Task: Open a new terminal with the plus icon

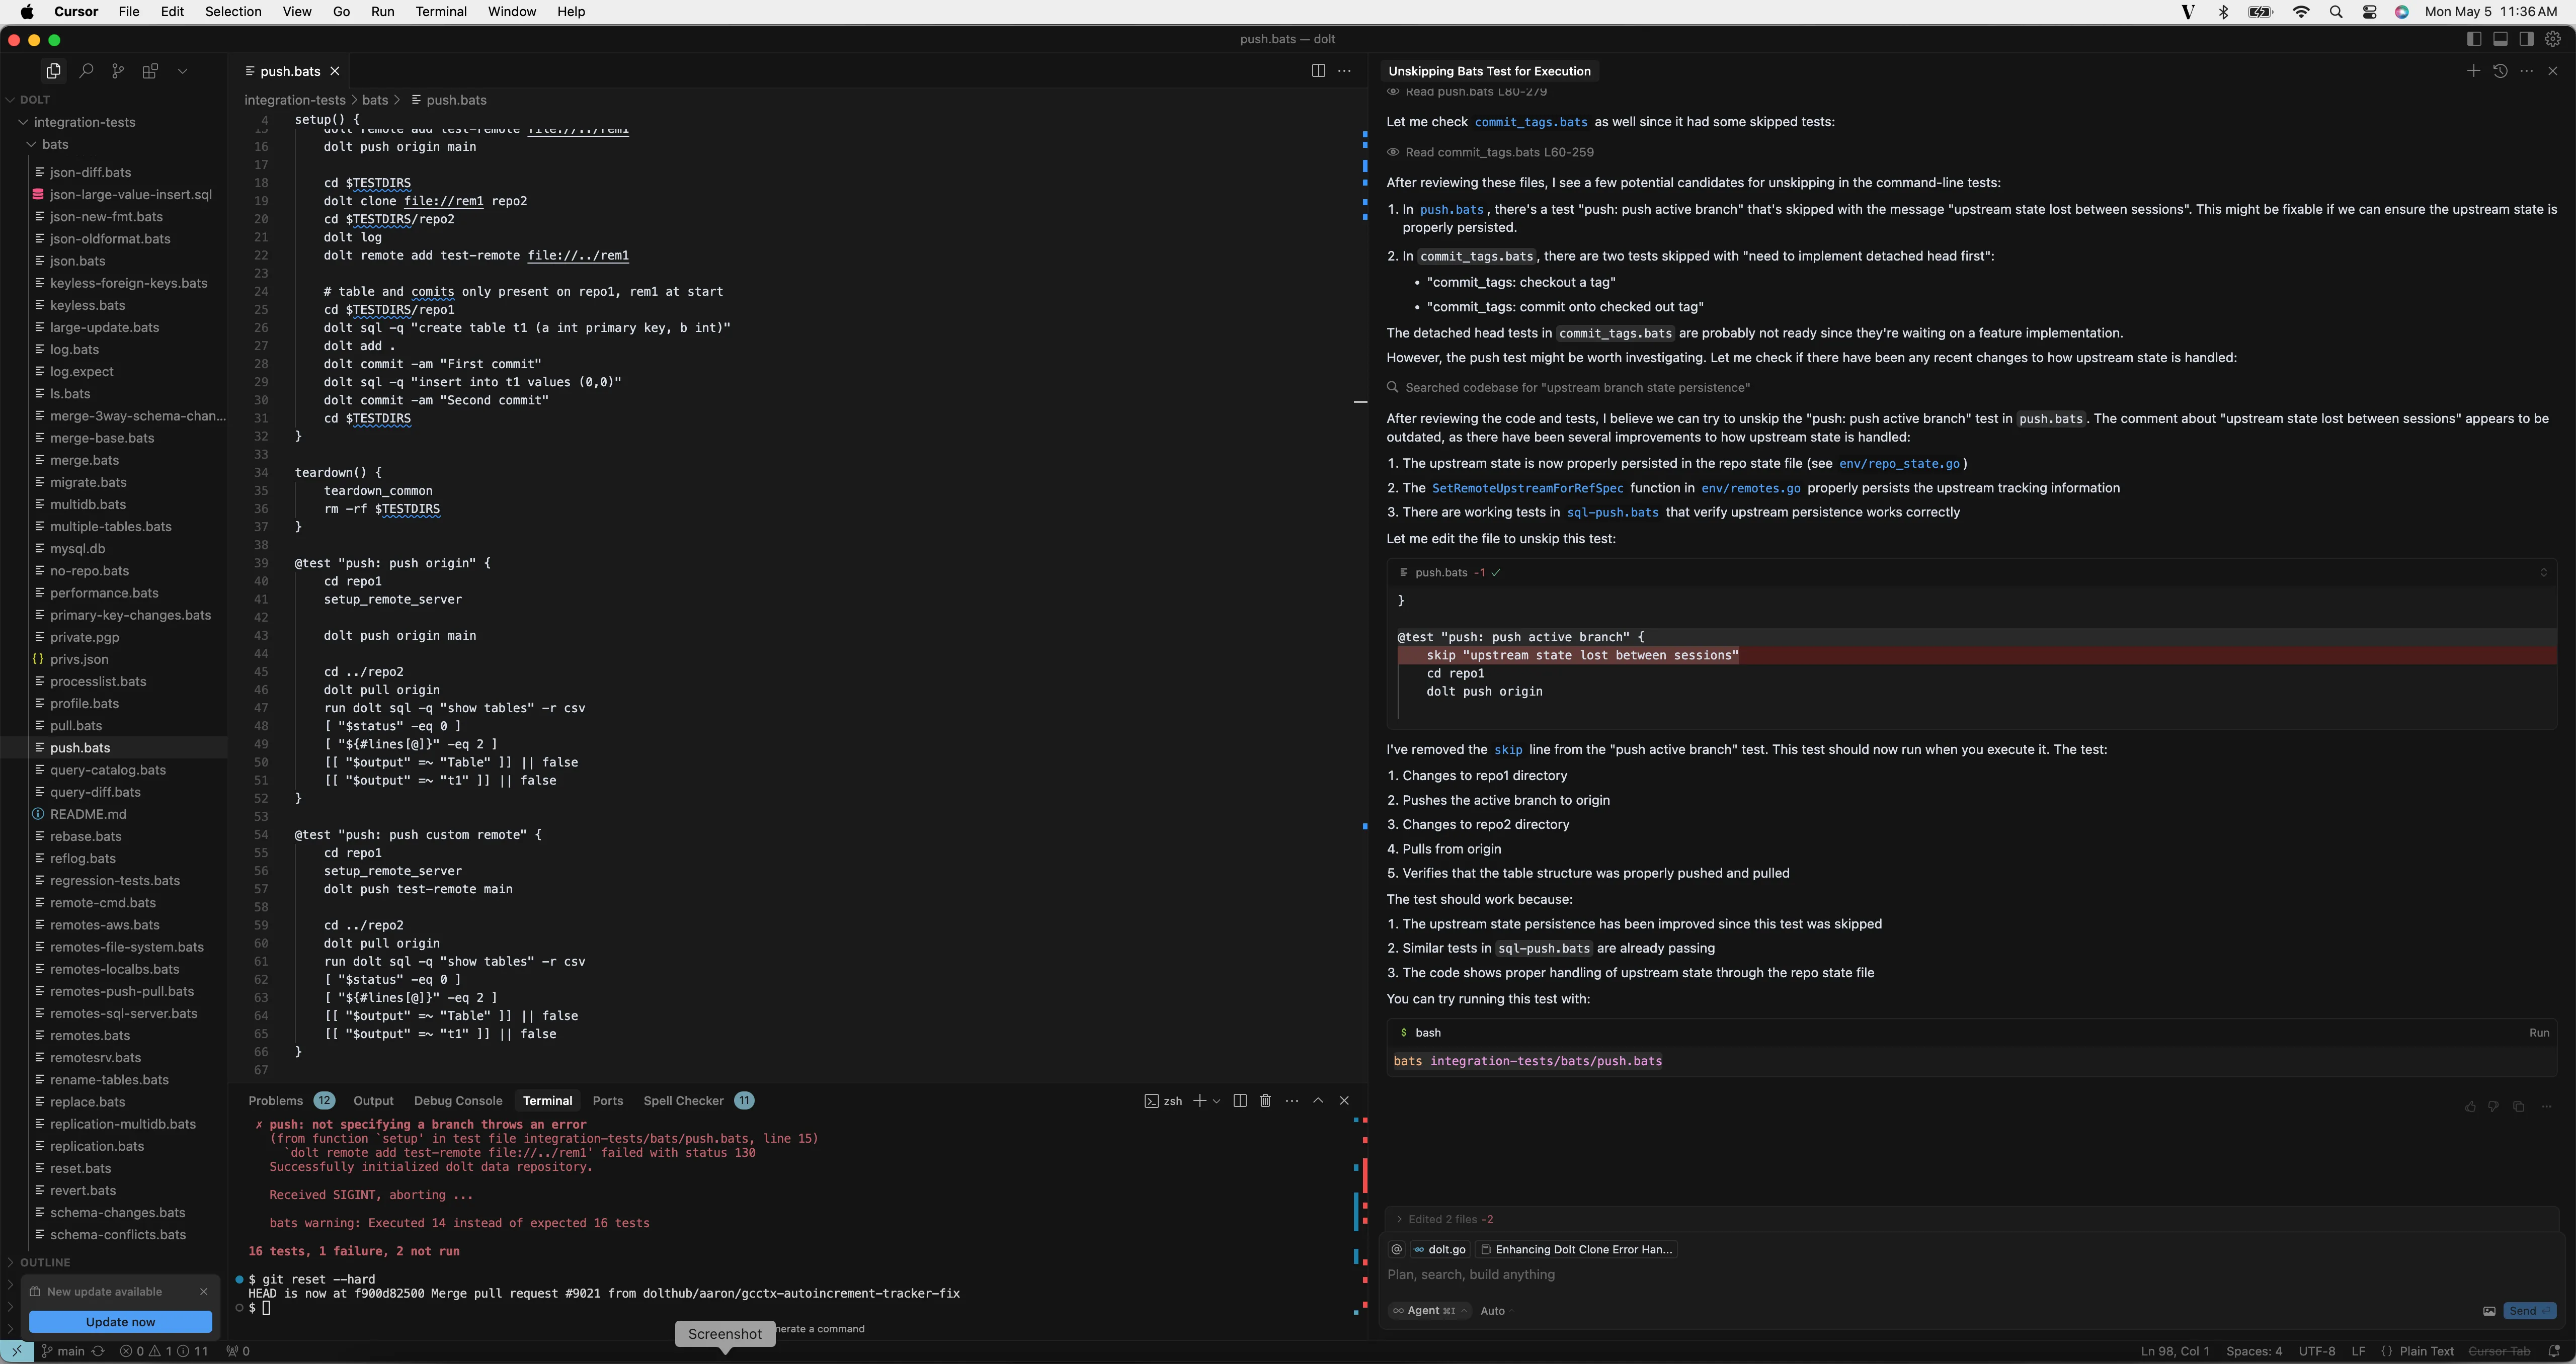Action: [1199, 1100]
